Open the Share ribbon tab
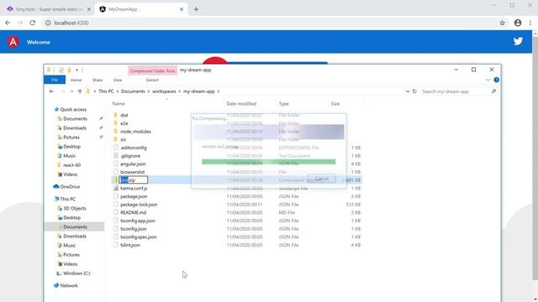The height and width of the screenshot is (302, 538). 98,80
